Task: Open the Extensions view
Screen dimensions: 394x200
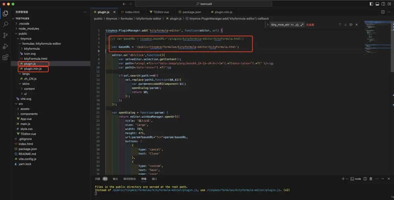Action: click(5, 57)
